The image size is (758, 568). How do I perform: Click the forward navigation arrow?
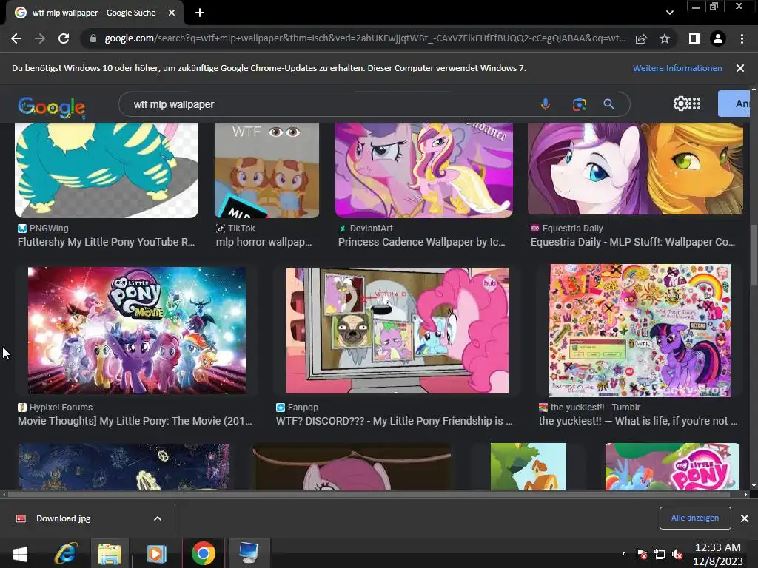(40, 38)
